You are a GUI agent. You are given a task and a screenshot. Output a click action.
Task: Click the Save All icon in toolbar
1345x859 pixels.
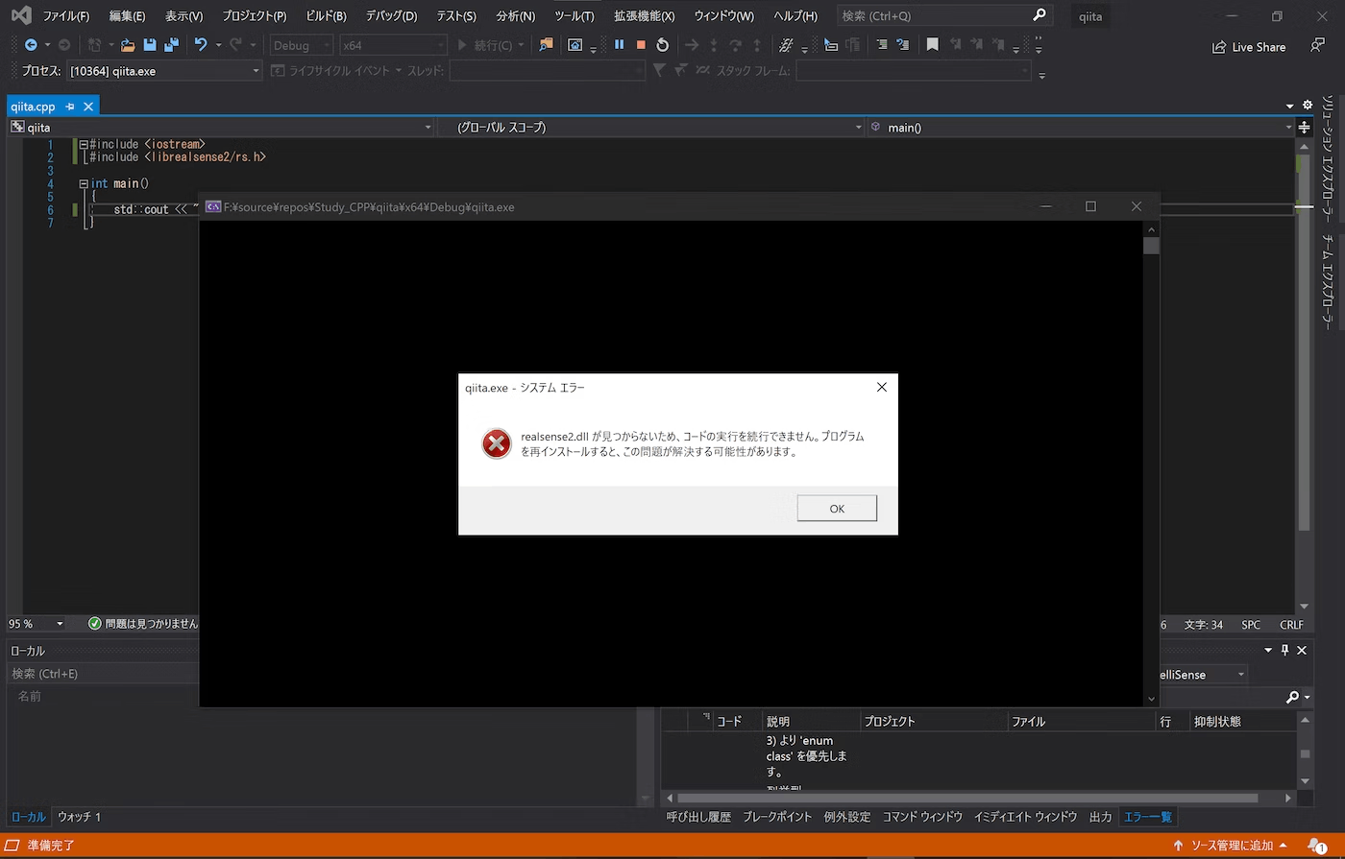click(171, 45)
